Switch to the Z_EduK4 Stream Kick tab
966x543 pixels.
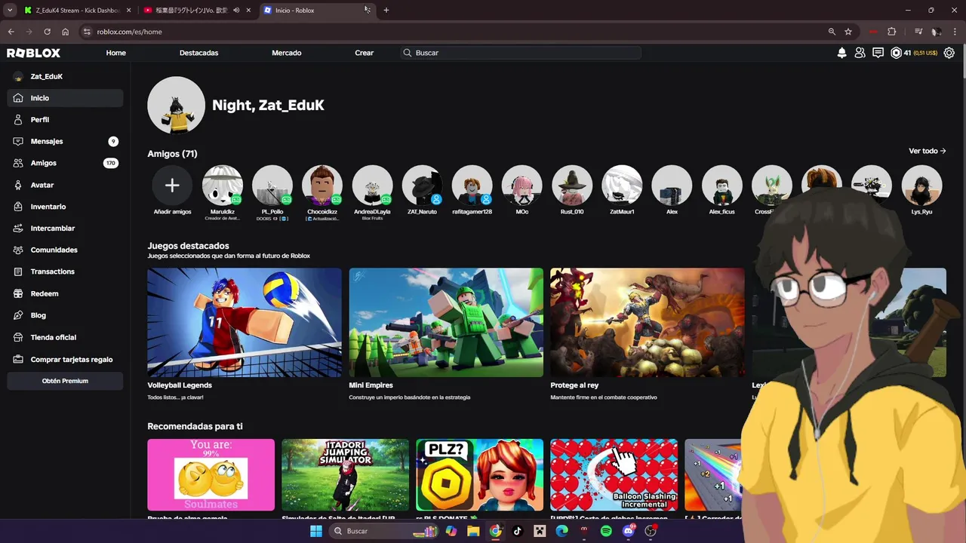(x=77, y=11)
